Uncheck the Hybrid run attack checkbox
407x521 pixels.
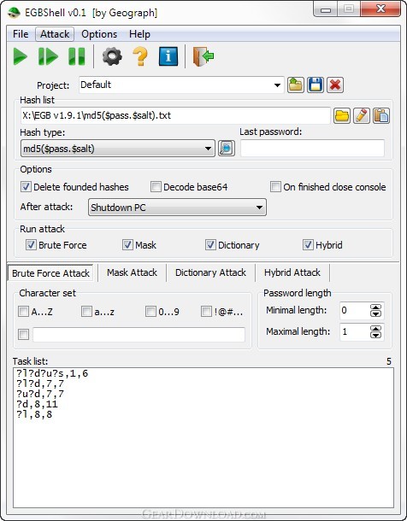point(308,245)
